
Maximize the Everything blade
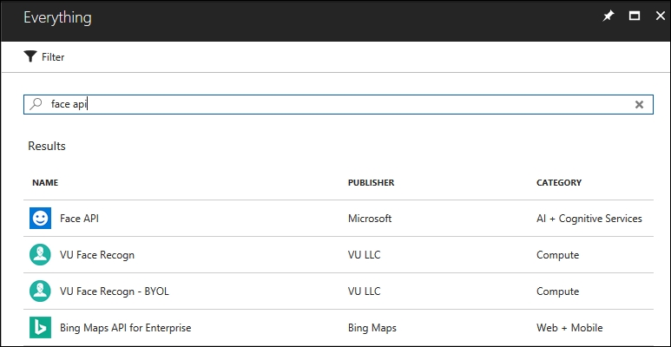(634, 16)
